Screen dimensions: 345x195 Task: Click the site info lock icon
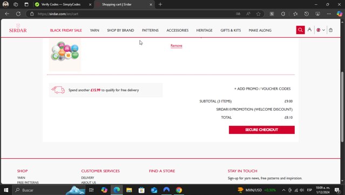pos(32,14)
